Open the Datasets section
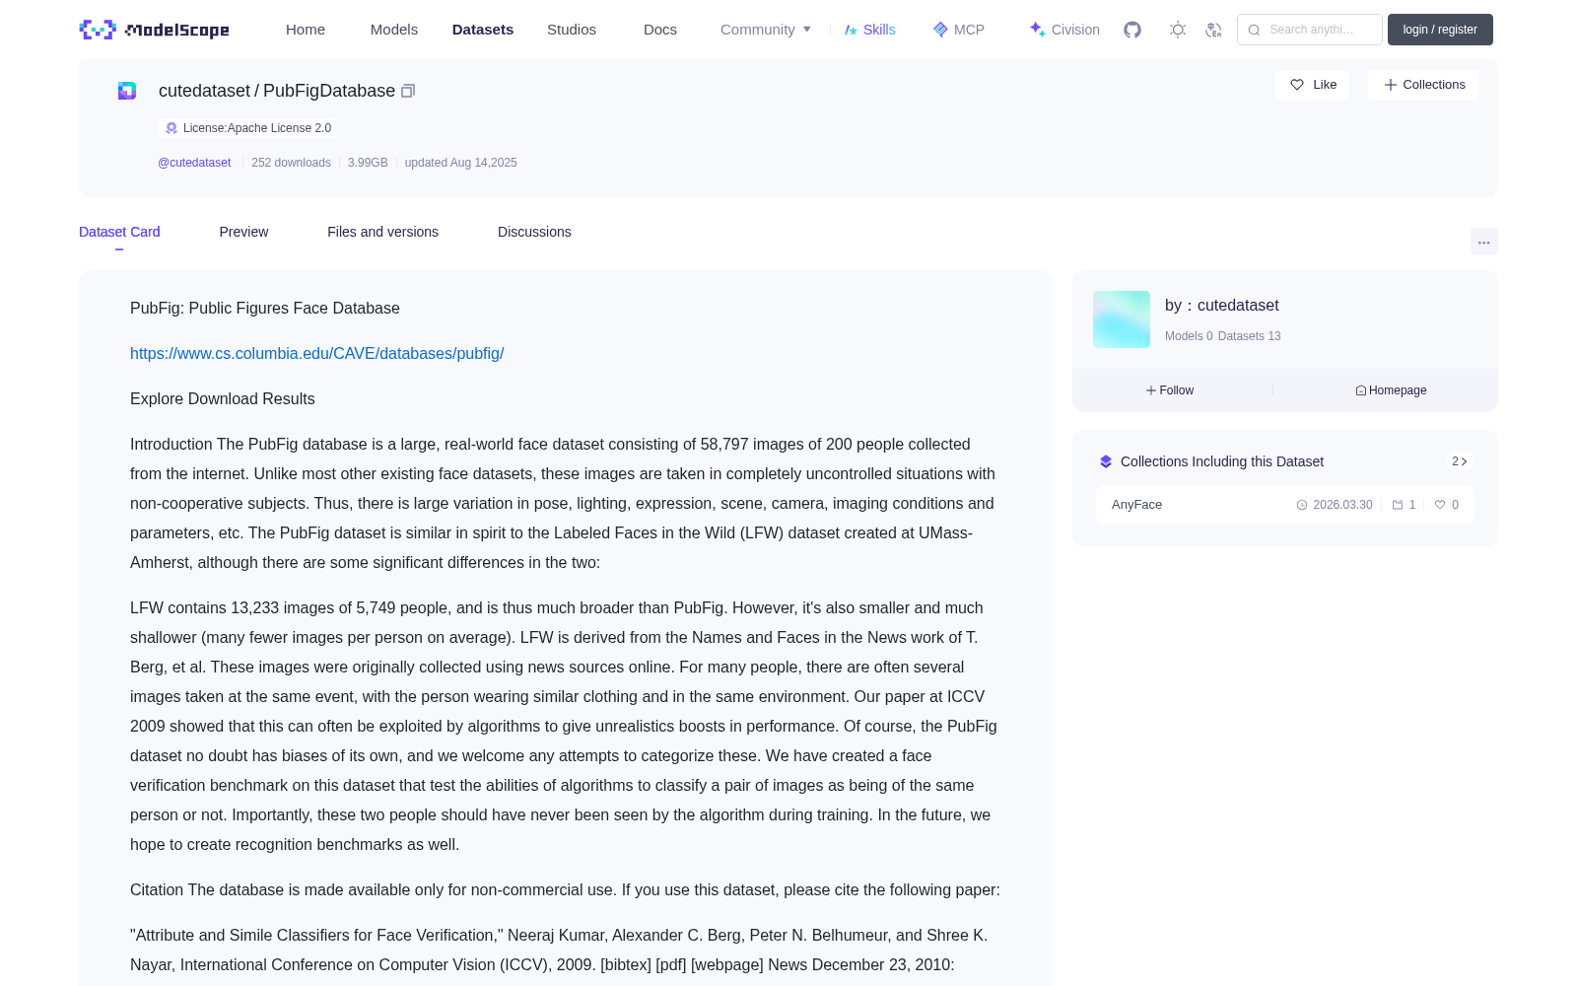Image resolution: width=1577 pixels, height=986 pixels. [x=483, y=30]
